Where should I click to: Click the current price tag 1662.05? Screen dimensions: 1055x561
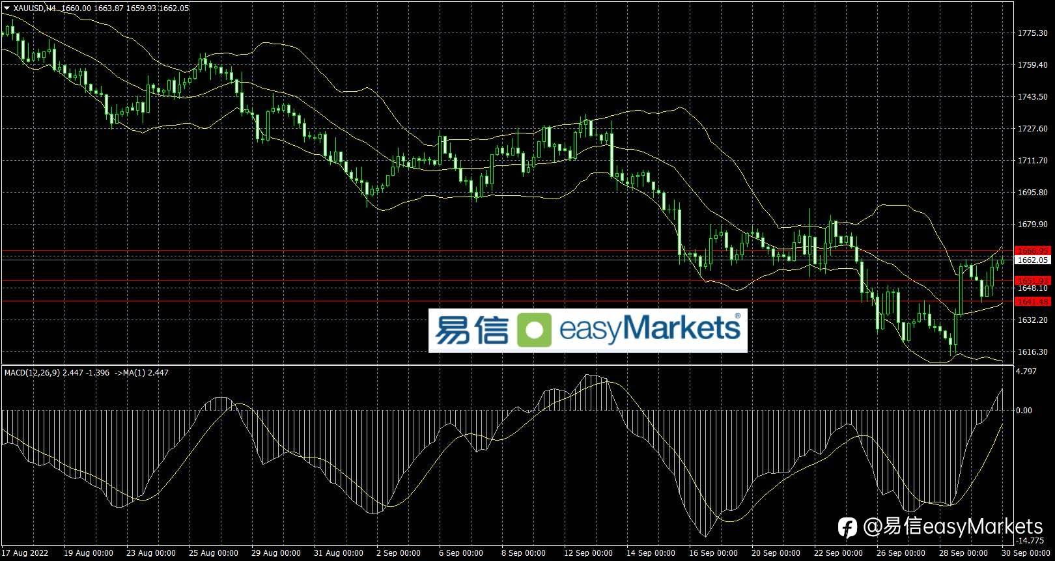[1033, 260]
